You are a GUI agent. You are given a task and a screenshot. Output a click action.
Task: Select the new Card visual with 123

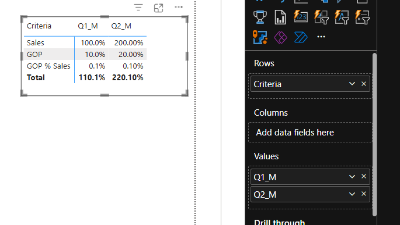(301, 16)
